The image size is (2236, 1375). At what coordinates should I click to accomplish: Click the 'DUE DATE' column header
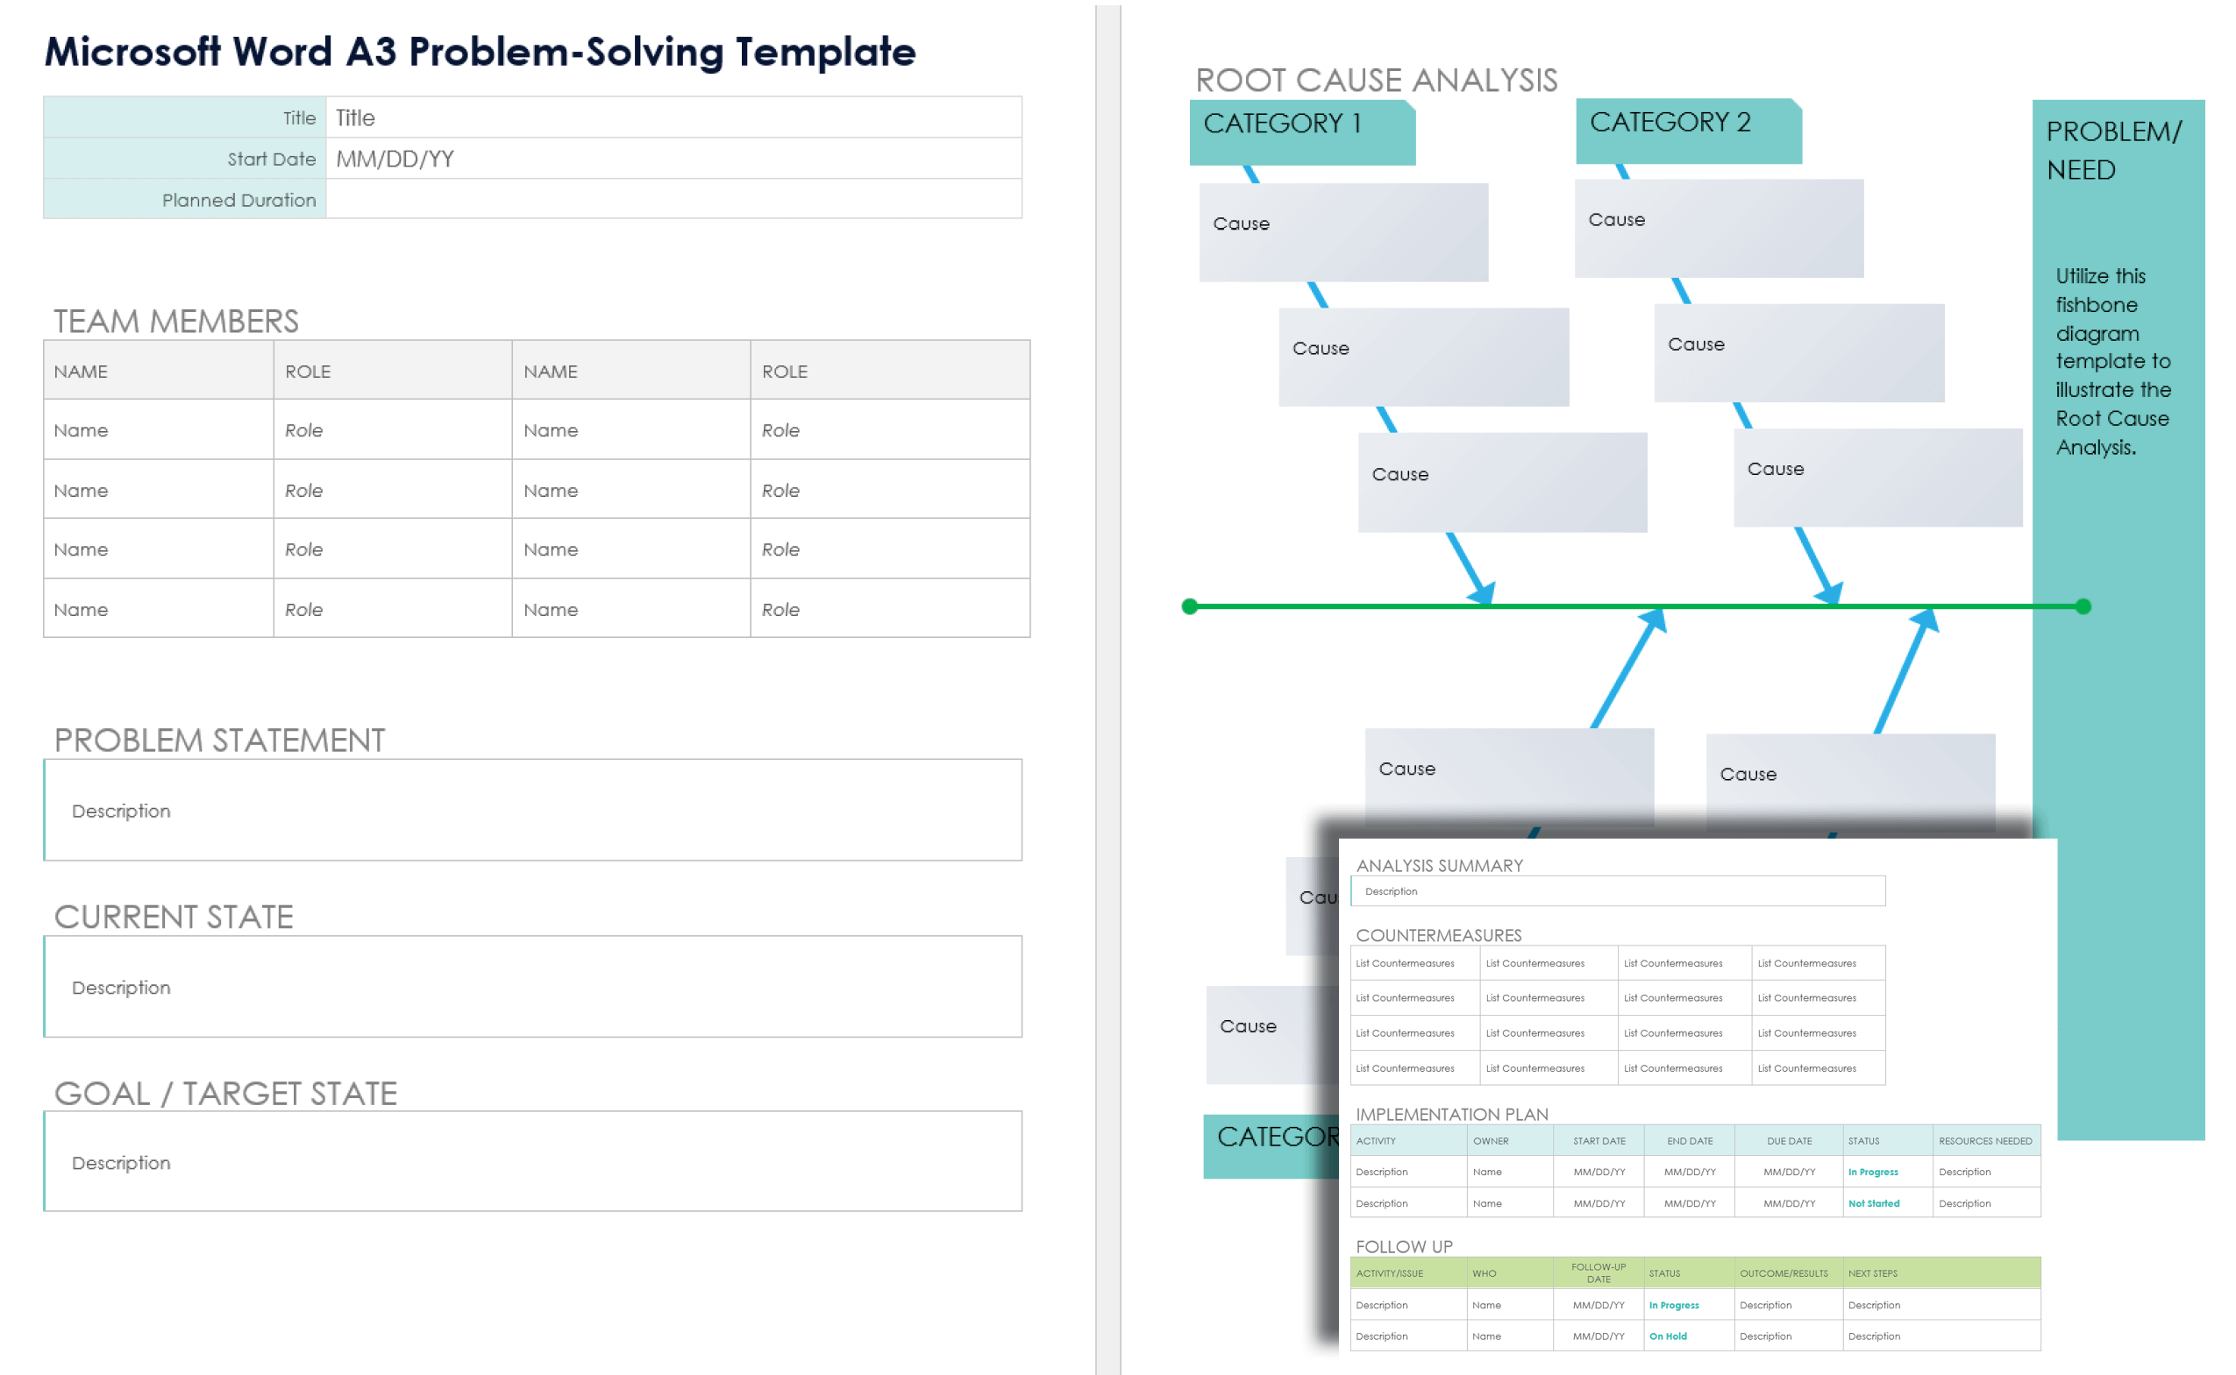point(1790,1140)
